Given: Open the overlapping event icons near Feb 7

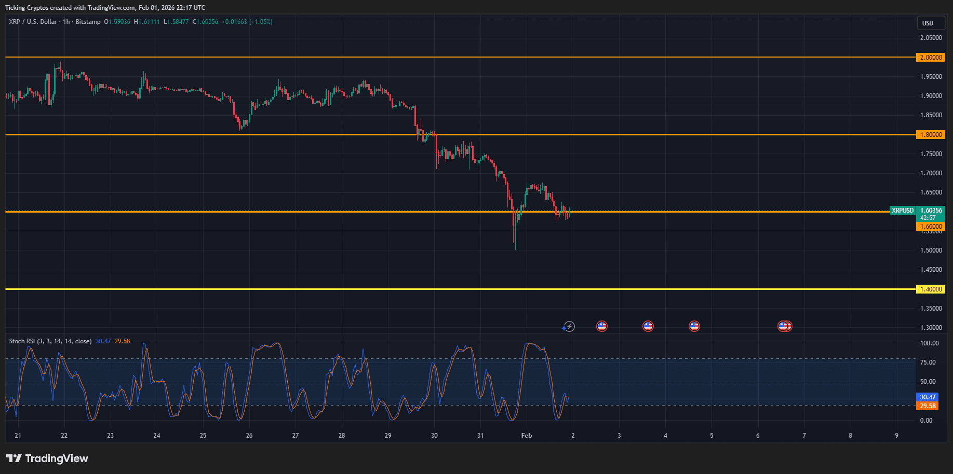Looking at the screenshot, I should point(784,326).
